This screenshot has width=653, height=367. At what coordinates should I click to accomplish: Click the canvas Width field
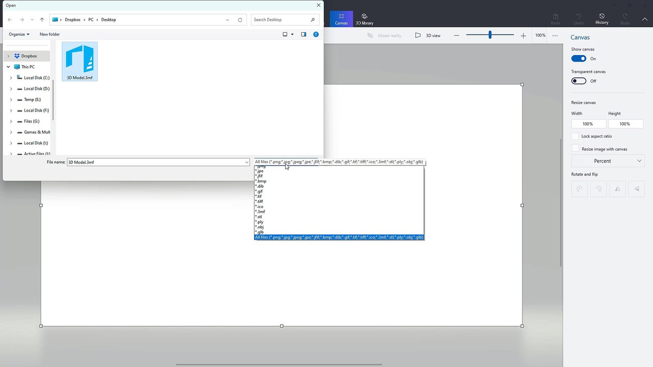[x=589, y=124]
